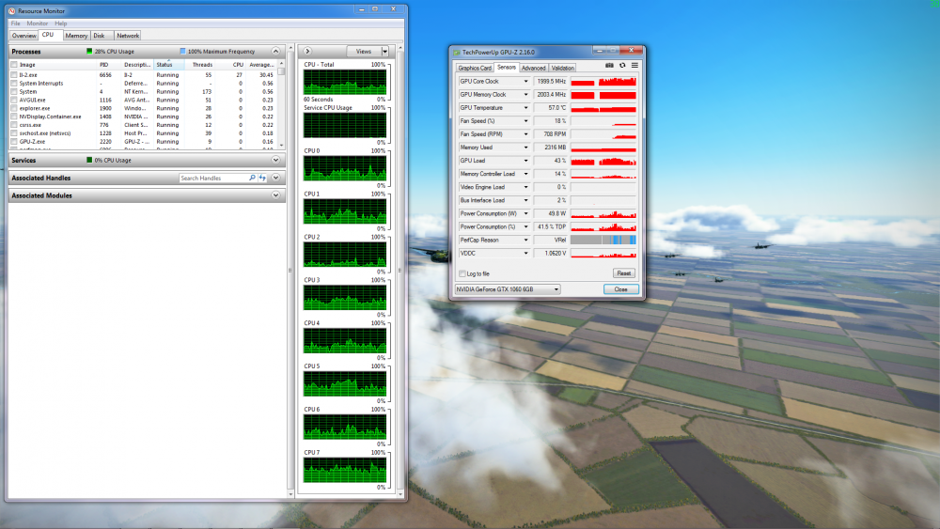
Task: Select the System process name
Action: pyautogui.click(x=27, y=92)
